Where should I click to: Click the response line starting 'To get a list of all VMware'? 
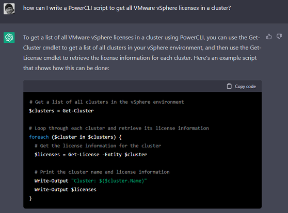[141, 38]
